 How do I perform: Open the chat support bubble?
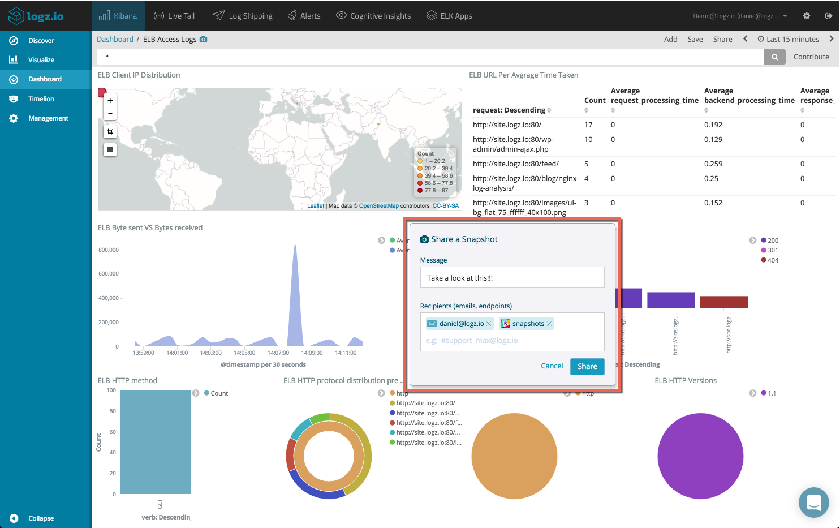click(814, 503)
